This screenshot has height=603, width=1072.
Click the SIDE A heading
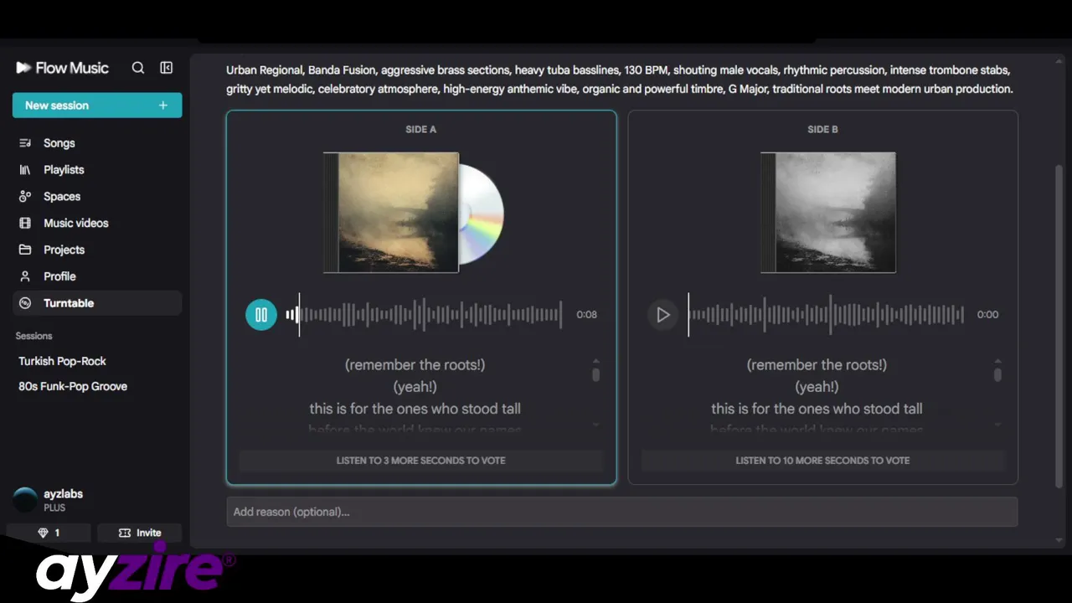(421, 129)
